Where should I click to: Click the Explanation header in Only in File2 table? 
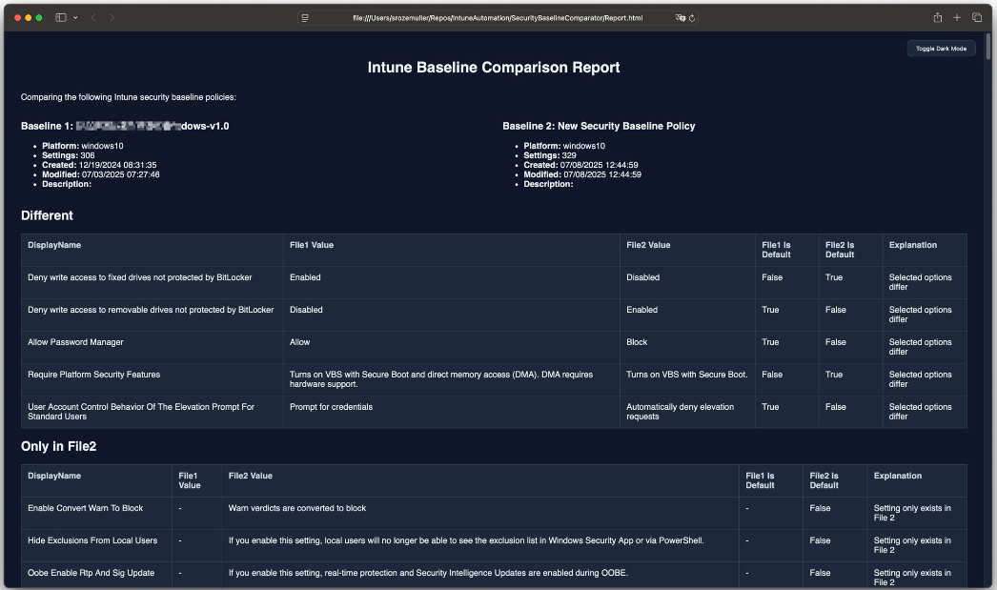pyautogui.click(x=898, y=476)
